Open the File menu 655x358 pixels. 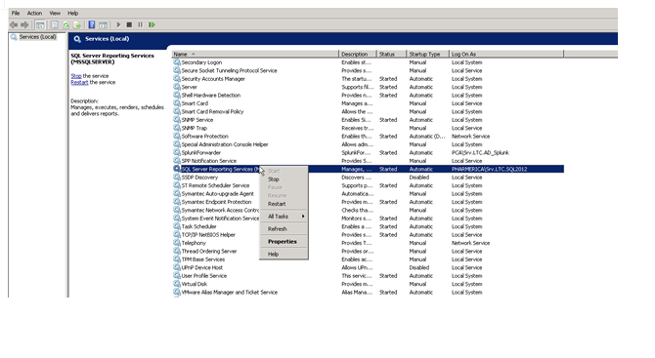(16, 13)
